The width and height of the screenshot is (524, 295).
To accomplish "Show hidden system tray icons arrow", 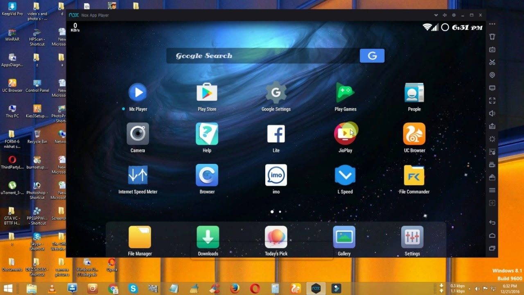I will tap(470, 288).
